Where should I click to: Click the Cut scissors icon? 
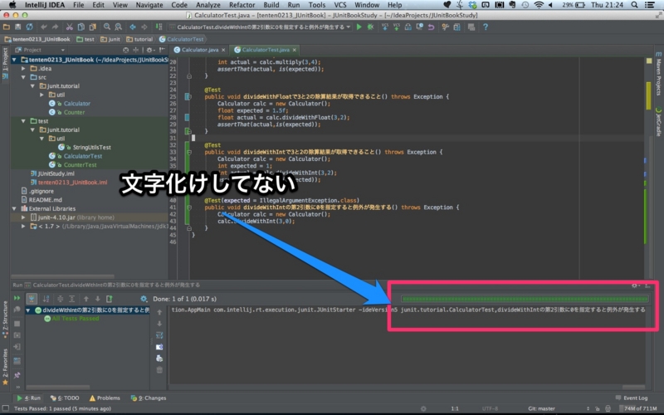(69, 27)
